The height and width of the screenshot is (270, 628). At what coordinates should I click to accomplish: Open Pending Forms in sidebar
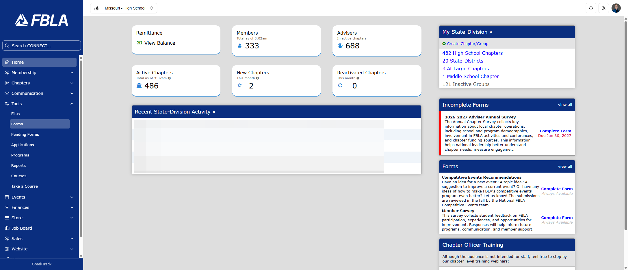(40, 134)
